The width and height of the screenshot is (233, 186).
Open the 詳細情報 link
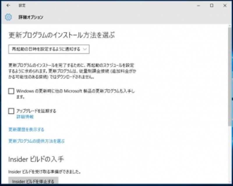[x=25, y=117]
